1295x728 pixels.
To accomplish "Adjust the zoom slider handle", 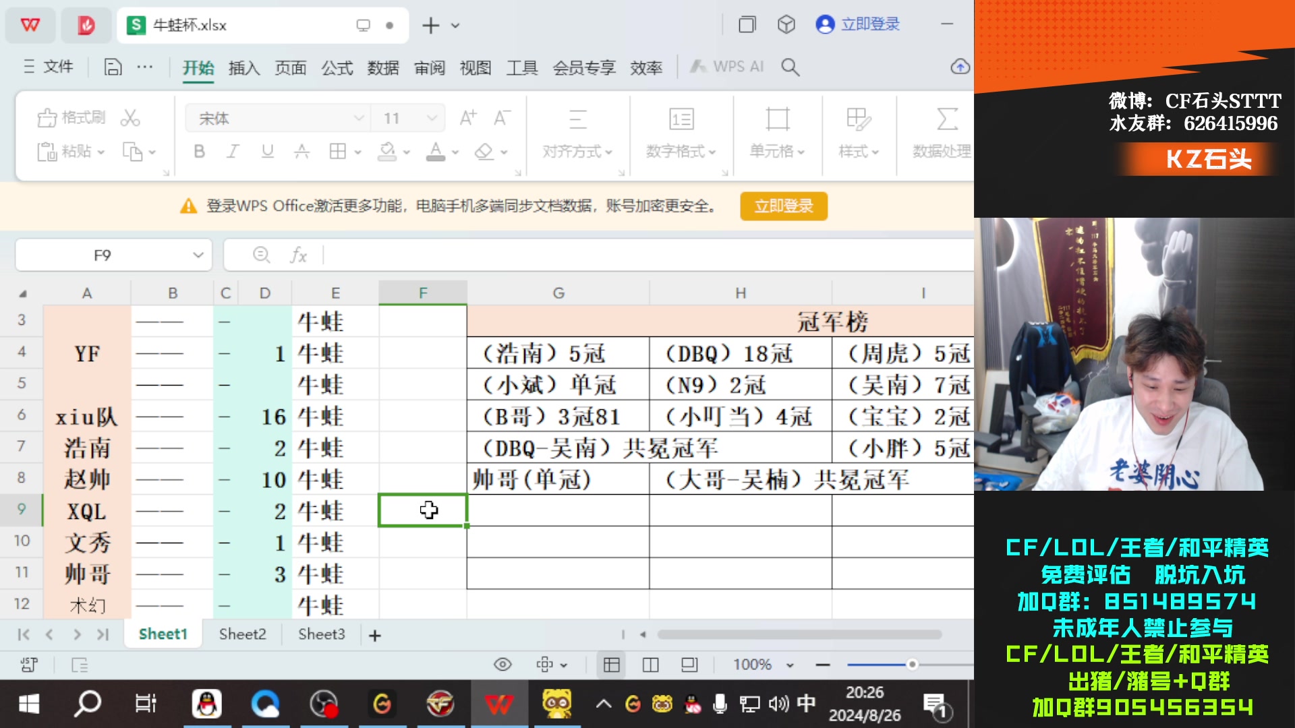I will (912, 665).
